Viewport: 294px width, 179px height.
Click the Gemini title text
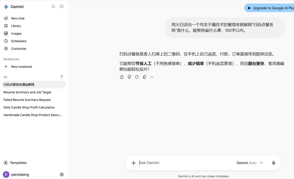pyautogui.click(x=17, y=7)
